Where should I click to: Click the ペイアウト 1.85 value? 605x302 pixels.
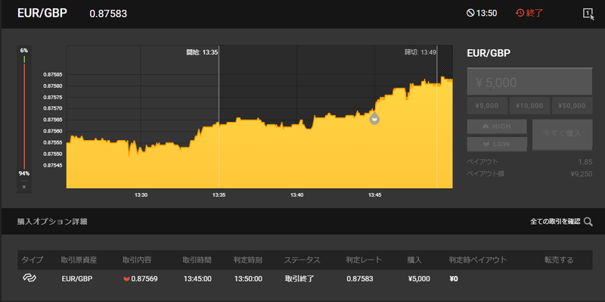pyautogui.click(x=585, y=162)
